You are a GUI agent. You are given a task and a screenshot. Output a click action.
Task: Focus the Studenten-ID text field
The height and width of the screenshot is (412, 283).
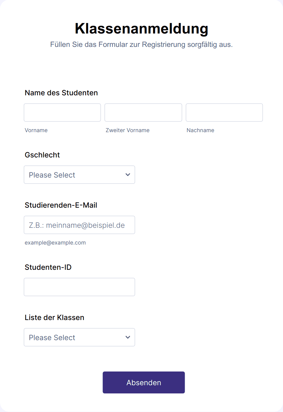tap(79, 287)
